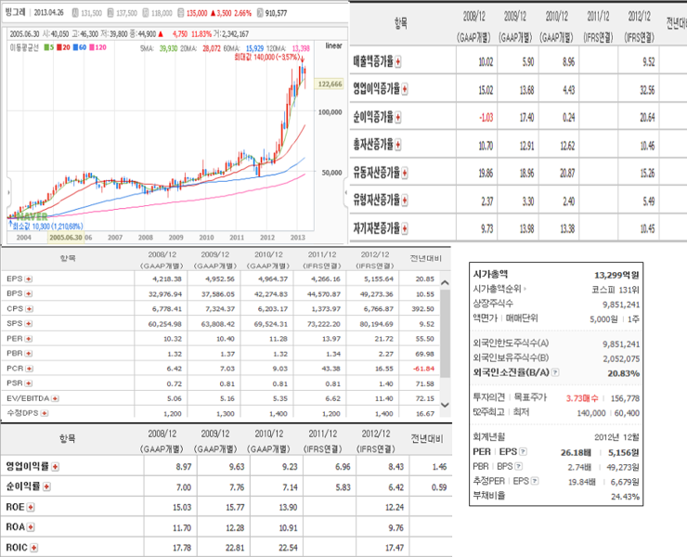
Task: Click the plus icon next to BPS row
Action: (x=29, y=293)
